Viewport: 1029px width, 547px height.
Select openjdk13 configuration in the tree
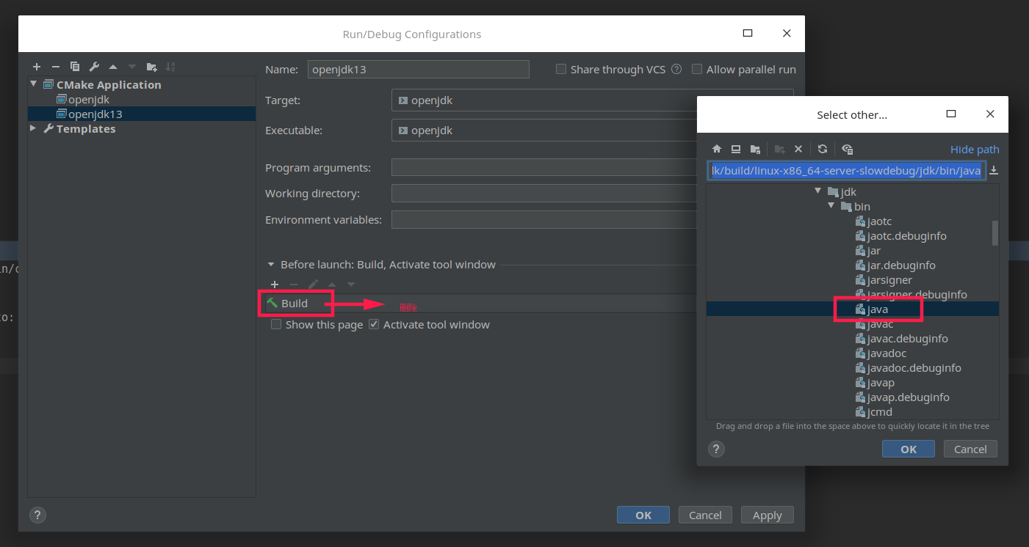click(x=142, y=114)
